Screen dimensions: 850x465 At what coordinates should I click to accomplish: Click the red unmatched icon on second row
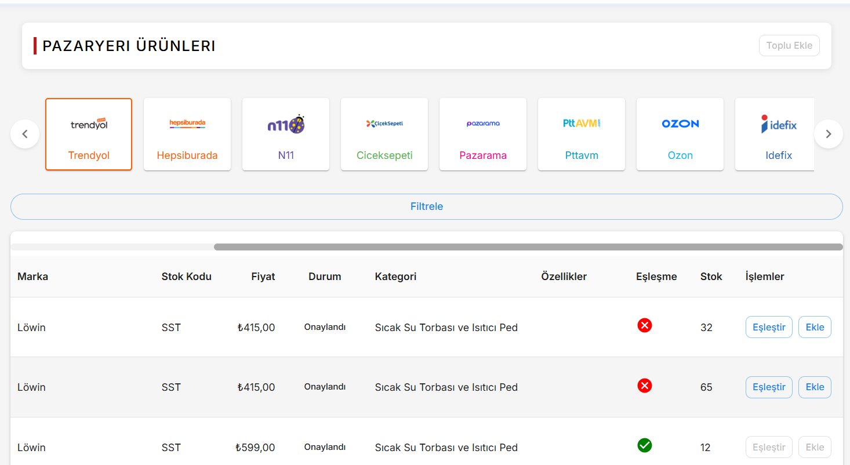click(644, 385)
